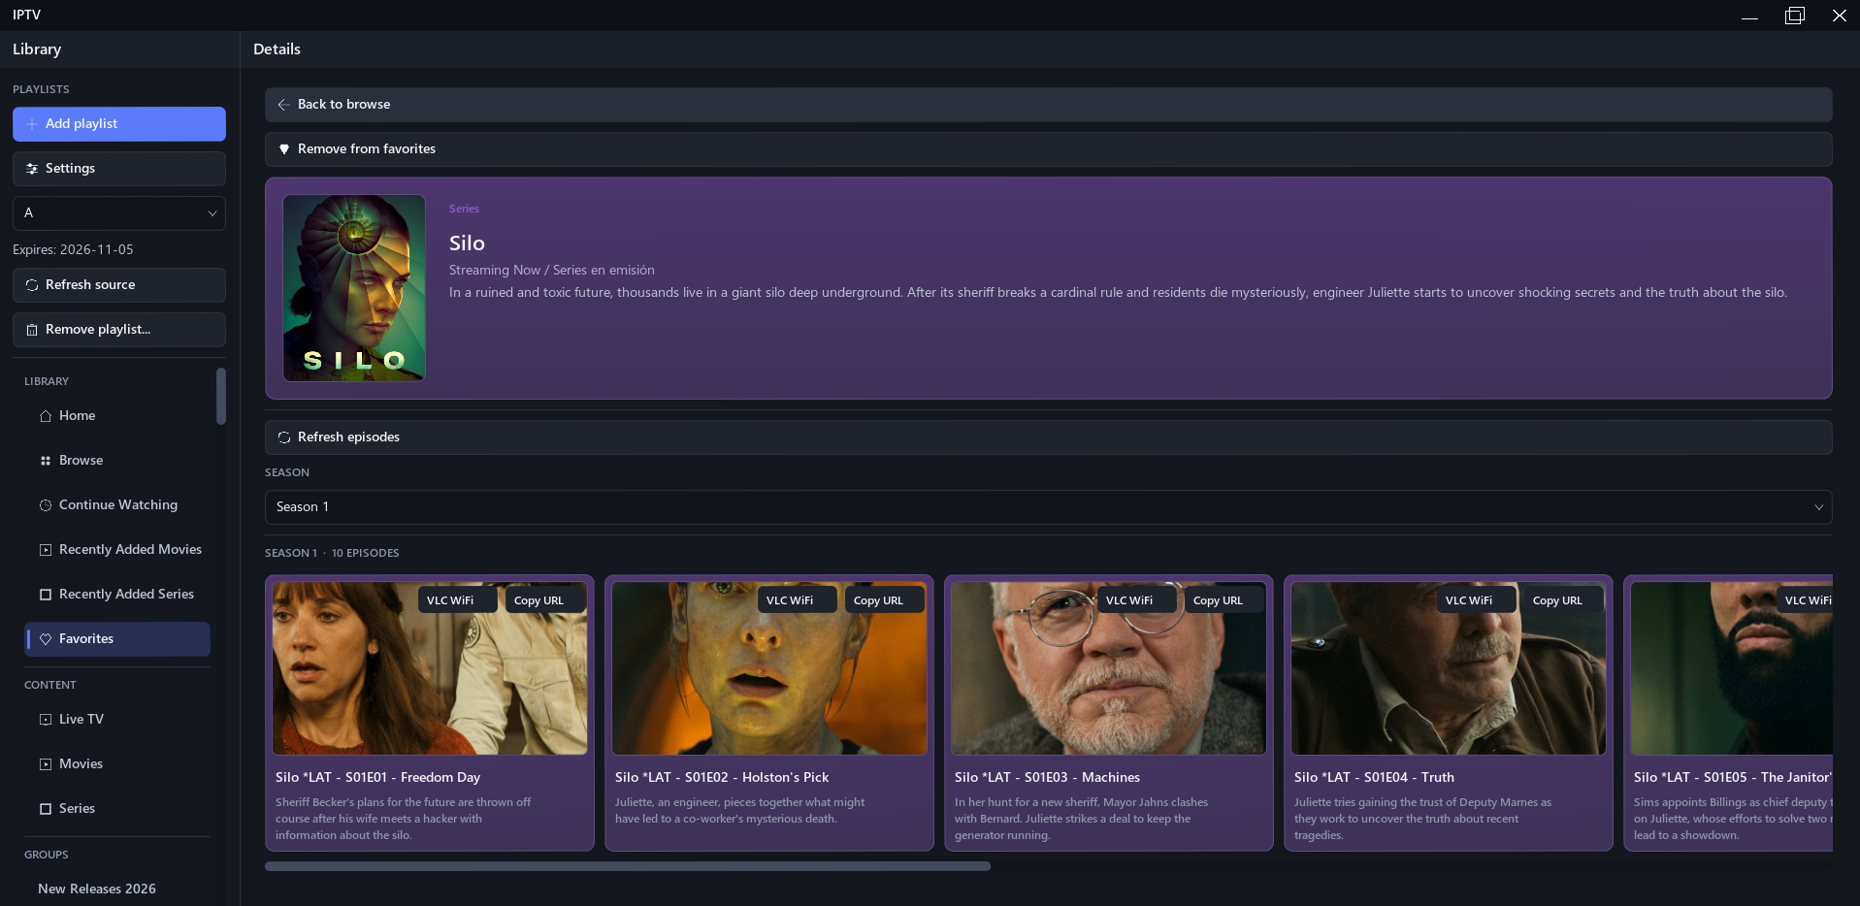Click the 'Expires: 2026-11-05' text
Screen dimensions: 1860x906
(74, 250)
